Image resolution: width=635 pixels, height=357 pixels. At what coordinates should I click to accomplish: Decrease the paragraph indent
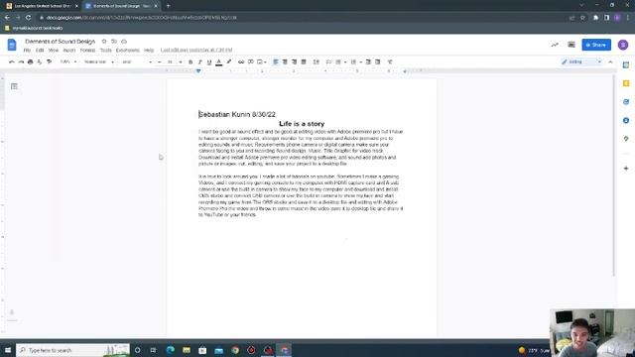tap(368, 61)
